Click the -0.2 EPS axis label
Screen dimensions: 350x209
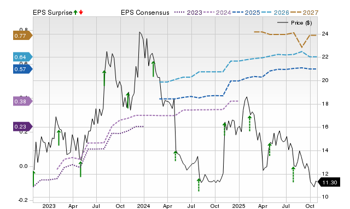(23, 200)
